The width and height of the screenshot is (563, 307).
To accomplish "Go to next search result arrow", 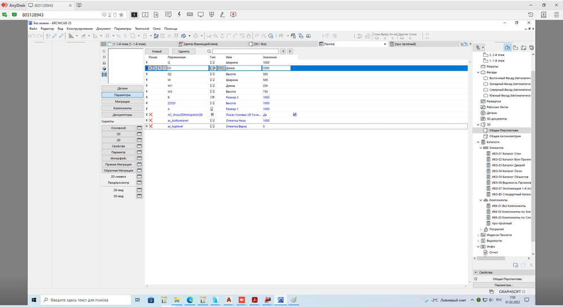I will click(x=290, y=51).
